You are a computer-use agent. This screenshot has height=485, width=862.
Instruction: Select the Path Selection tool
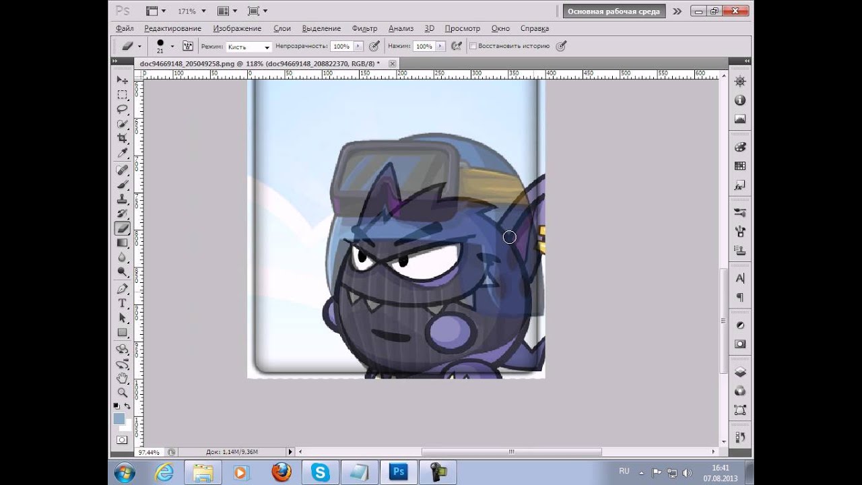122,317
